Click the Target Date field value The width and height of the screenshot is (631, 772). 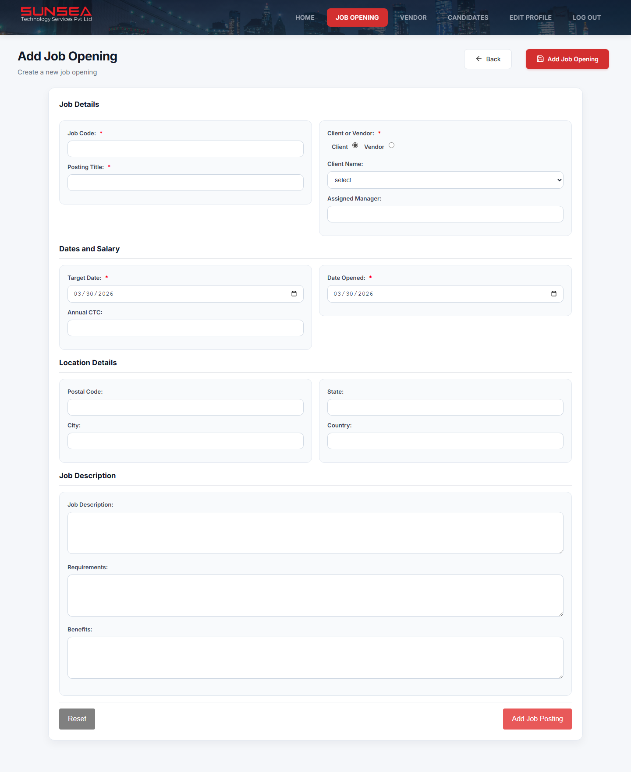94,294
